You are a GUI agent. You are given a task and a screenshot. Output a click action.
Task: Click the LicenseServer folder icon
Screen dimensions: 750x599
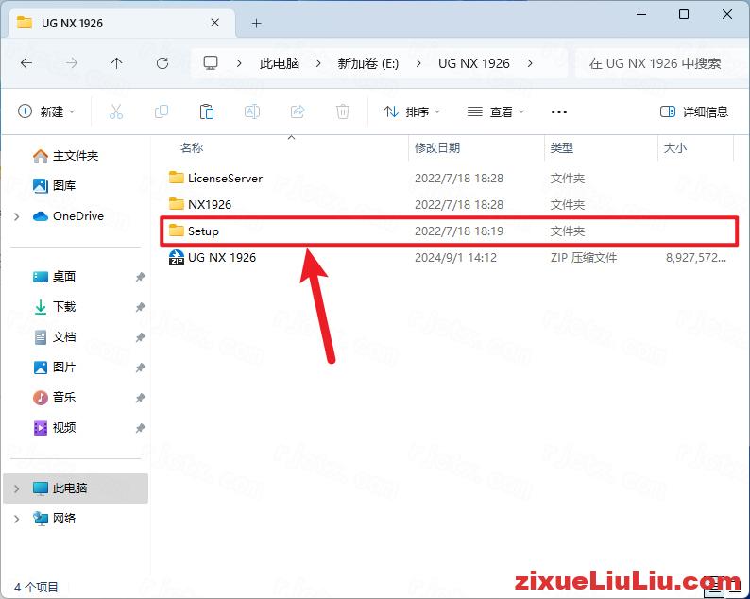176,178
